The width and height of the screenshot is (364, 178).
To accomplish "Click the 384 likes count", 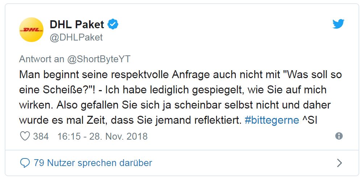I will tap(41, 136).
